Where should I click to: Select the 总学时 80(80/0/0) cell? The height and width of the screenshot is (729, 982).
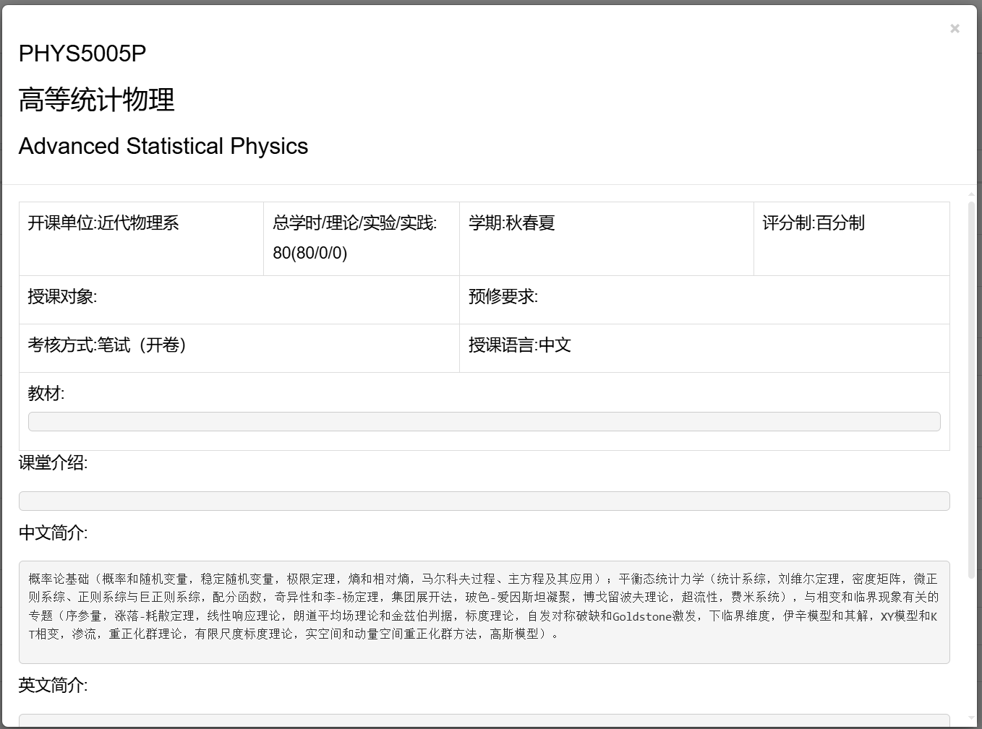pyautogui.click(x=361, y=238)
